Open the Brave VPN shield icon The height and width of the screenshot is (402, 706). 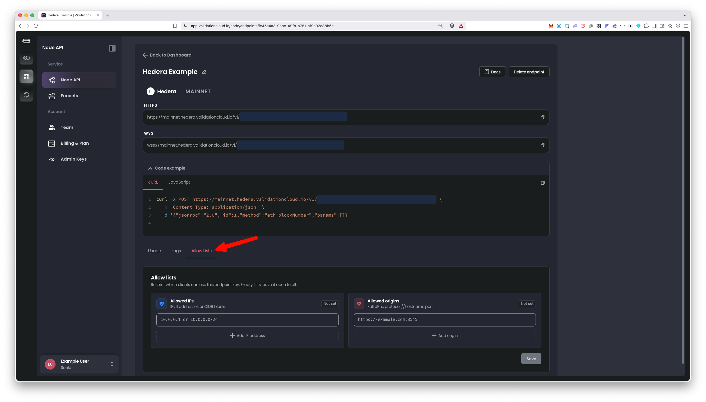click(x=678, y=26)
